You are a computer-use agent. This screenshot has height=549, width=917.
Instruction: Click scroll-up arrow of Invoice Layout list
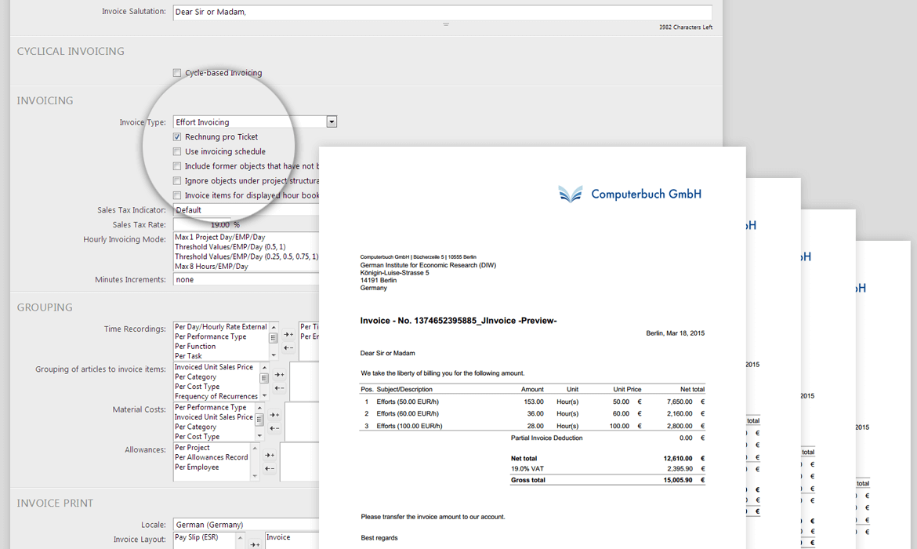[x=240, y=538]
